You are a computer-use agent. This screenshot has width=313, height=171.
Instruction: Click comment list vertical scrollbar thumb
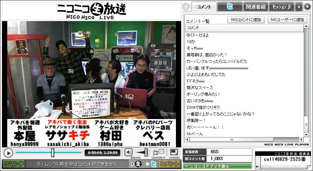click(306, 124)
